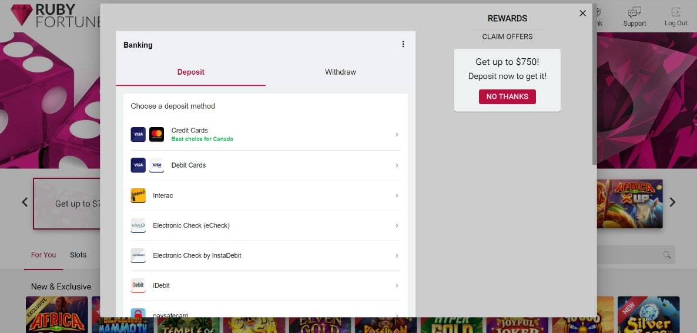The width and height of the screenshot is (697, 333).
Task: Go to next carousel slide arrow
Action: 672,202
